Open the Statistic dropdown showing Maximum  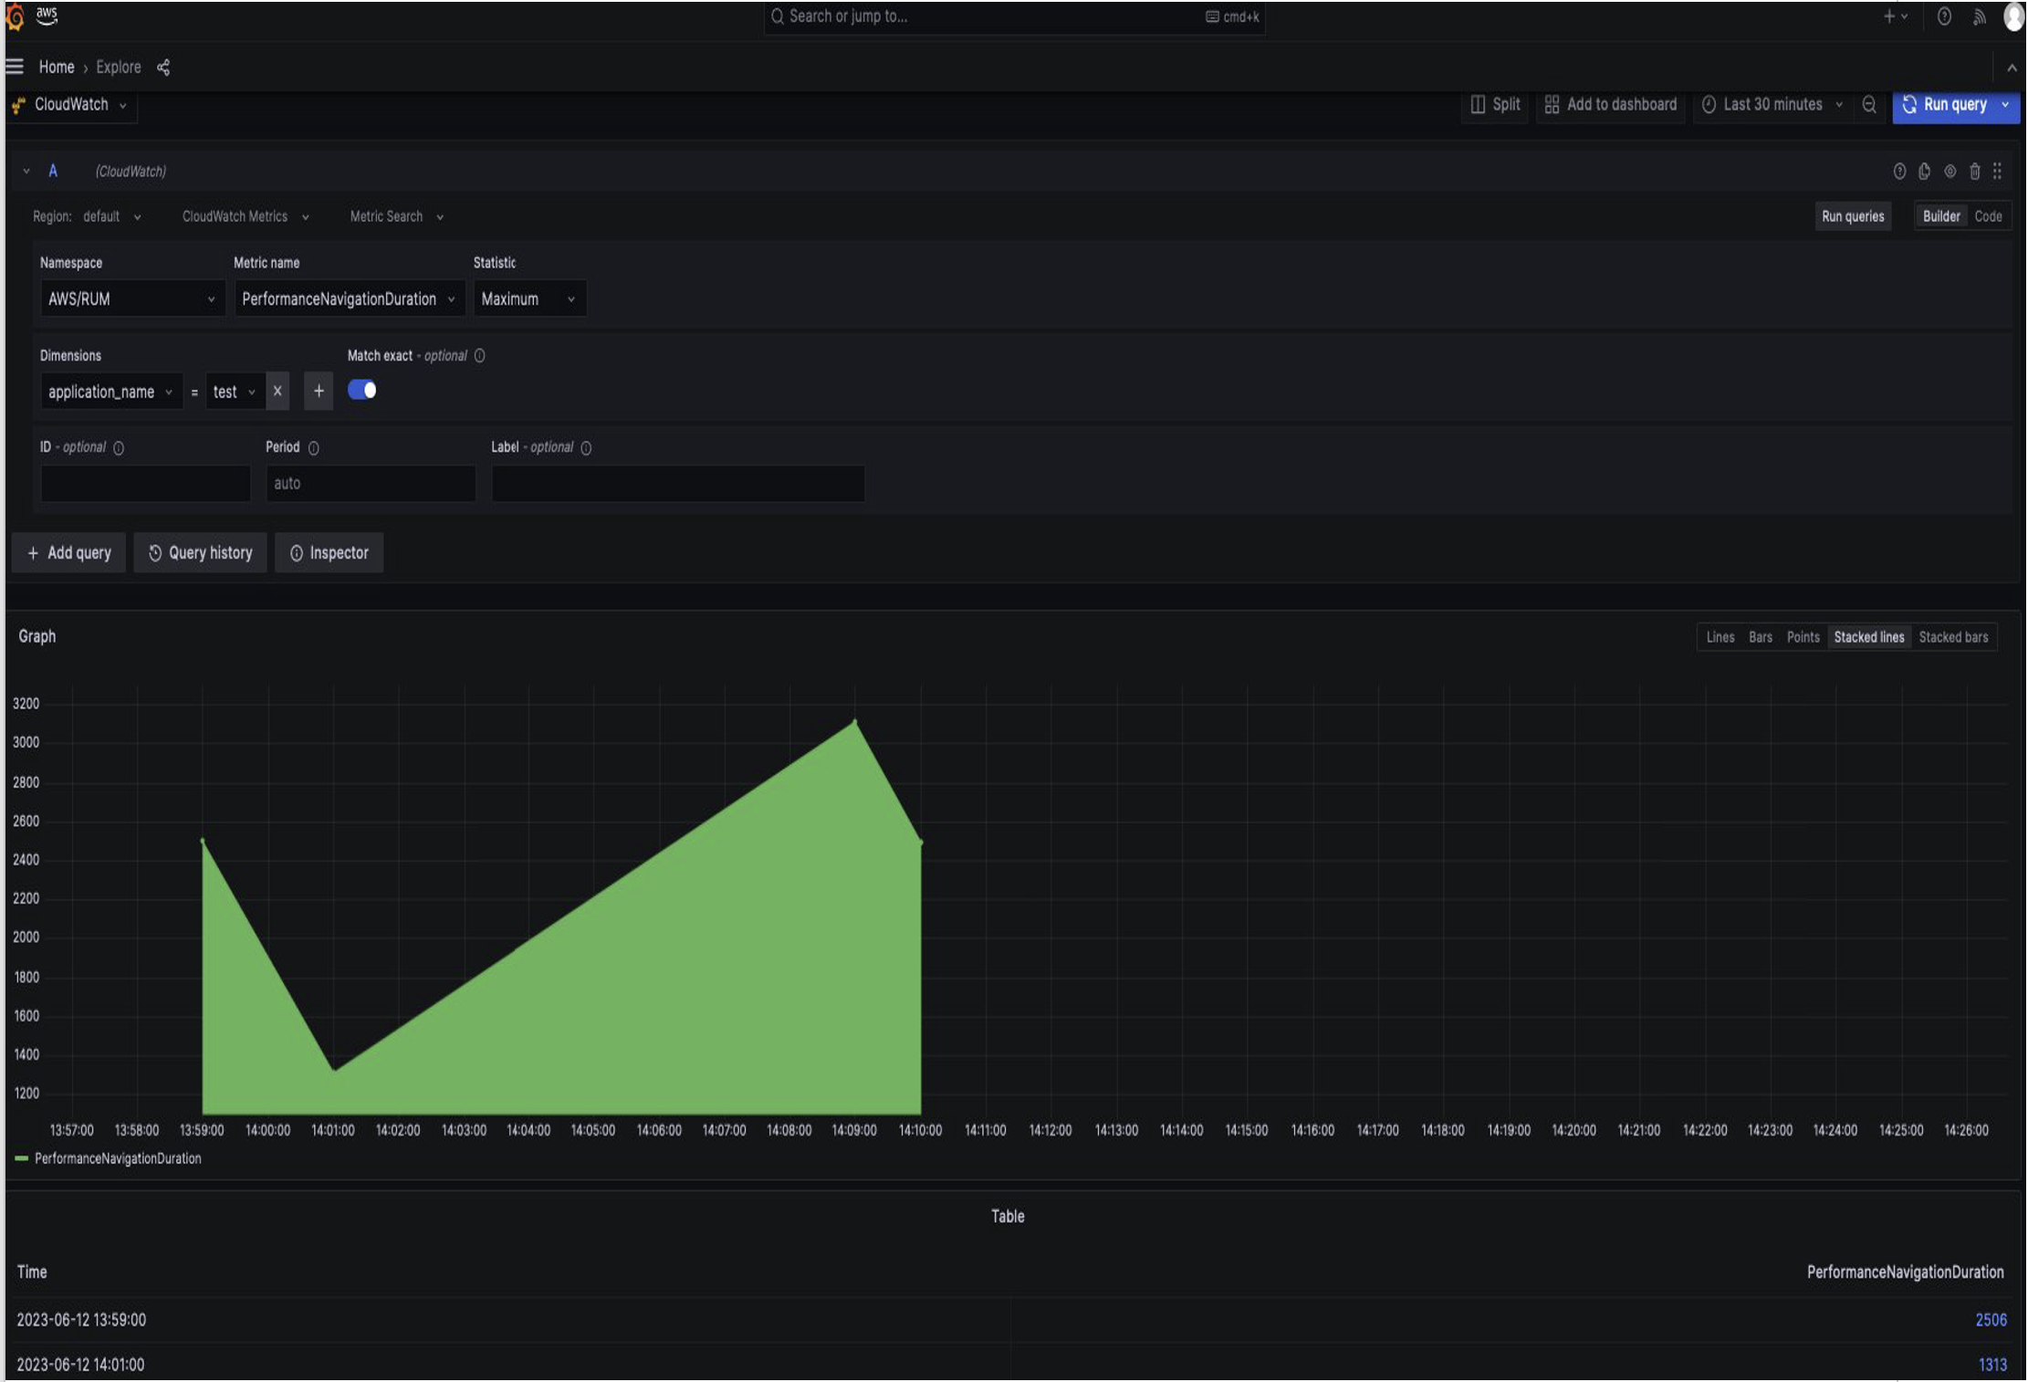[x=528, y=298]
